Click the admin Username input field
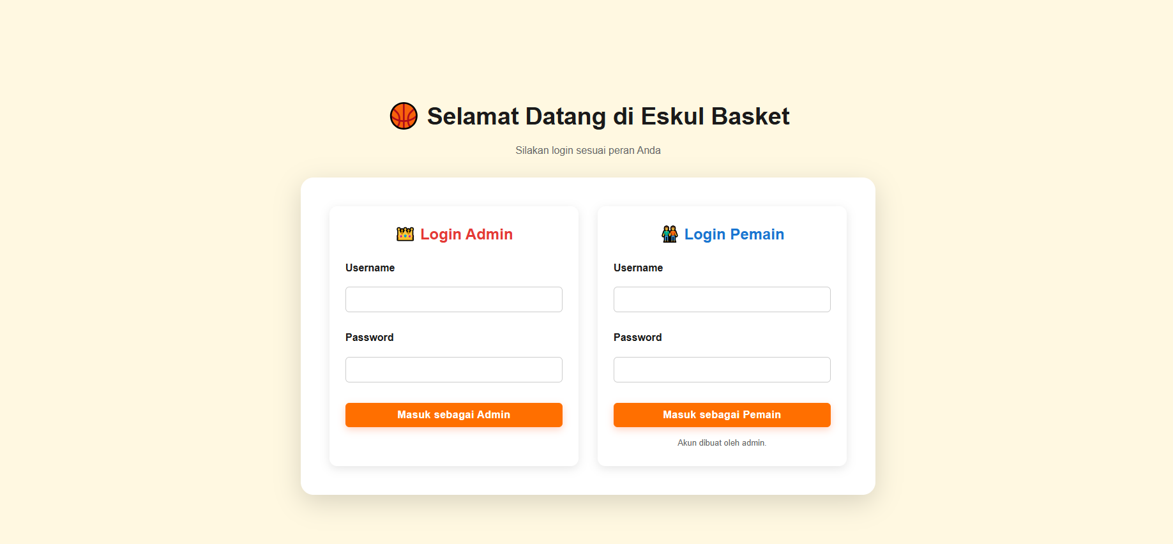1173x544 pixels. coord(453,299)
